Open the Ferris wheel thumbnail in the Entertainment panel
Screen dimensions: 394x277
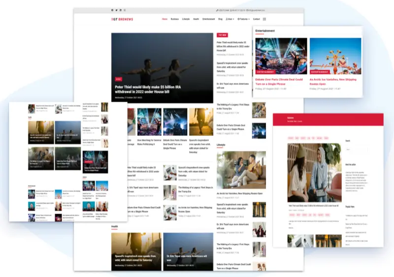[x=335, y=56]
